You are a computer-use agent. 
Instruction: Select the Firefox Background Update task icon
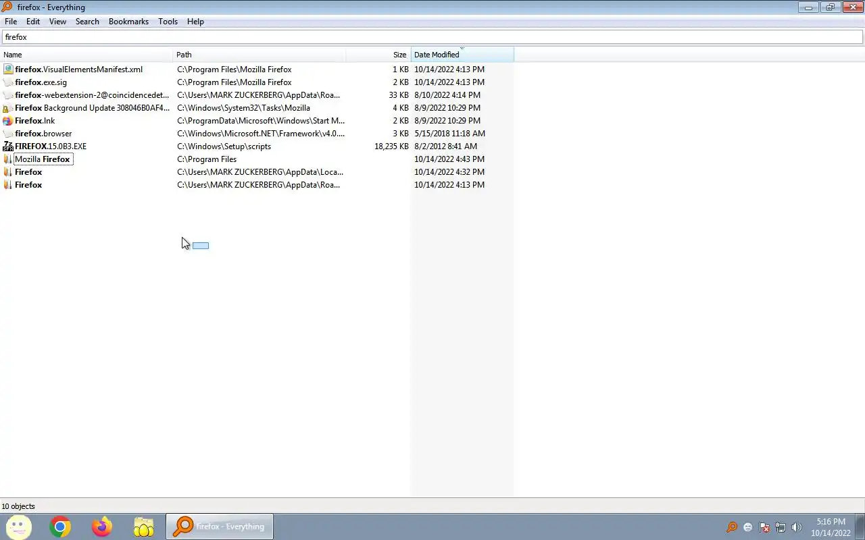(8, 108)
